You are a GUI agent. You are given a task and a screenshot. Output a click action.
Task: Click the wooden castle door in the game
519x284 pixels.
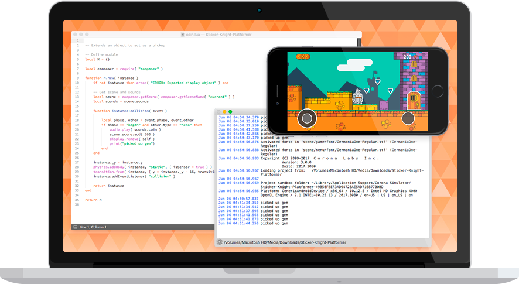tap(414, 100)
